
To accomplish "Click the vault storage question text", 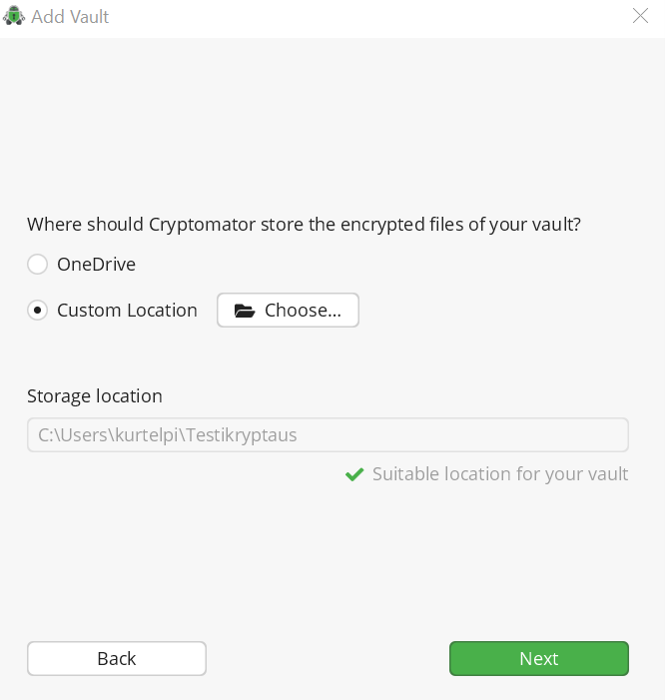I will pos(304,225).
